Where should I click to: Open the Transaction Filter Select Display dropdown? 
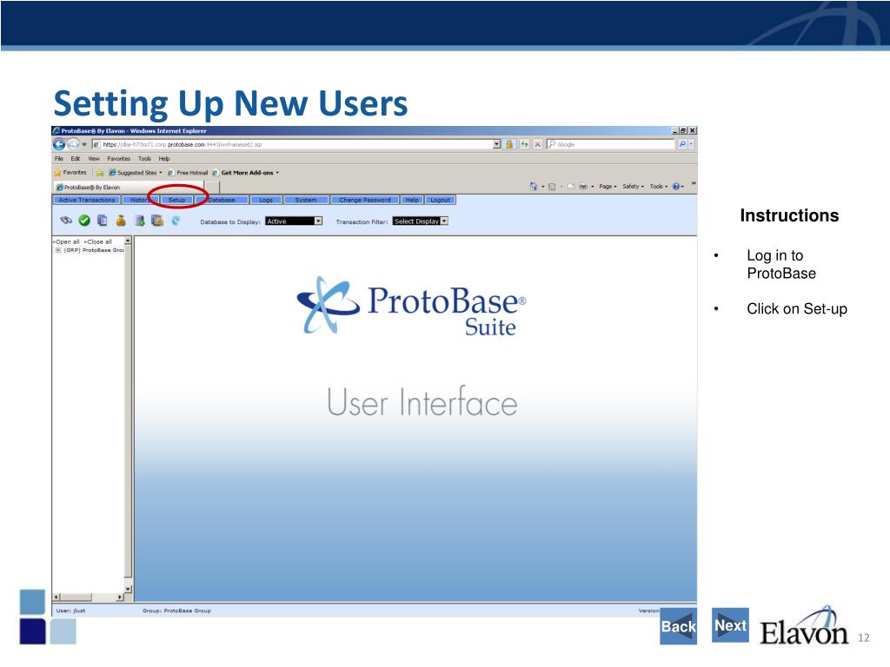[421, 221]
